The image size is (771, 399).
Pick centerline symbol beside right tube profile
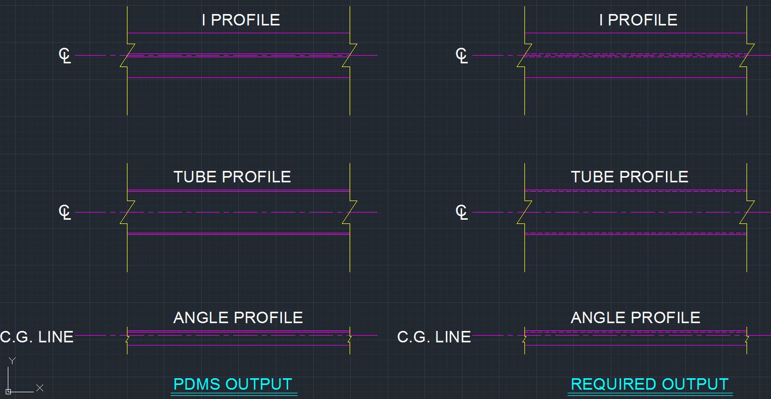[462, 212]
